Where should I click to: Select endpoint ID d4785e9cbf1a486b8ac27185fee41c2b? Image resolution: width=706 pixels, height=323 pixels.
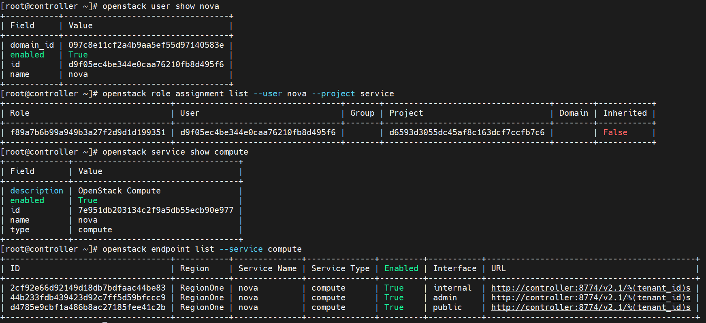88,307
